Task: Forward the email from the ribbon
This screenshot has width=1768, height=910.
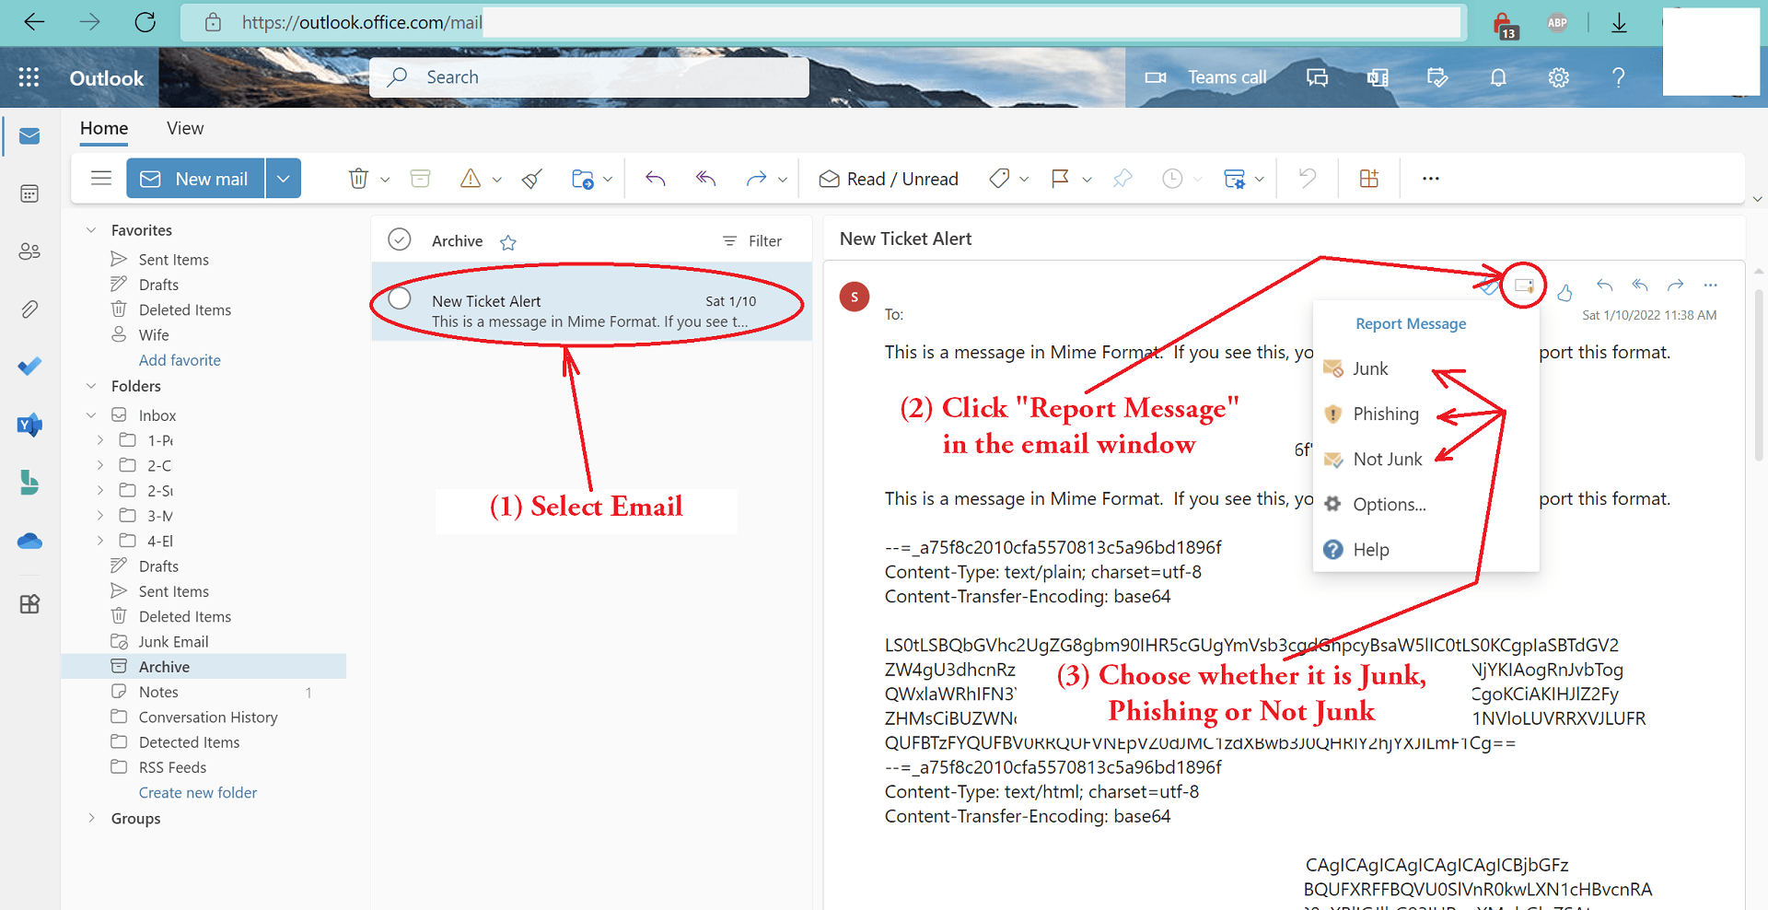Action: 756,179
